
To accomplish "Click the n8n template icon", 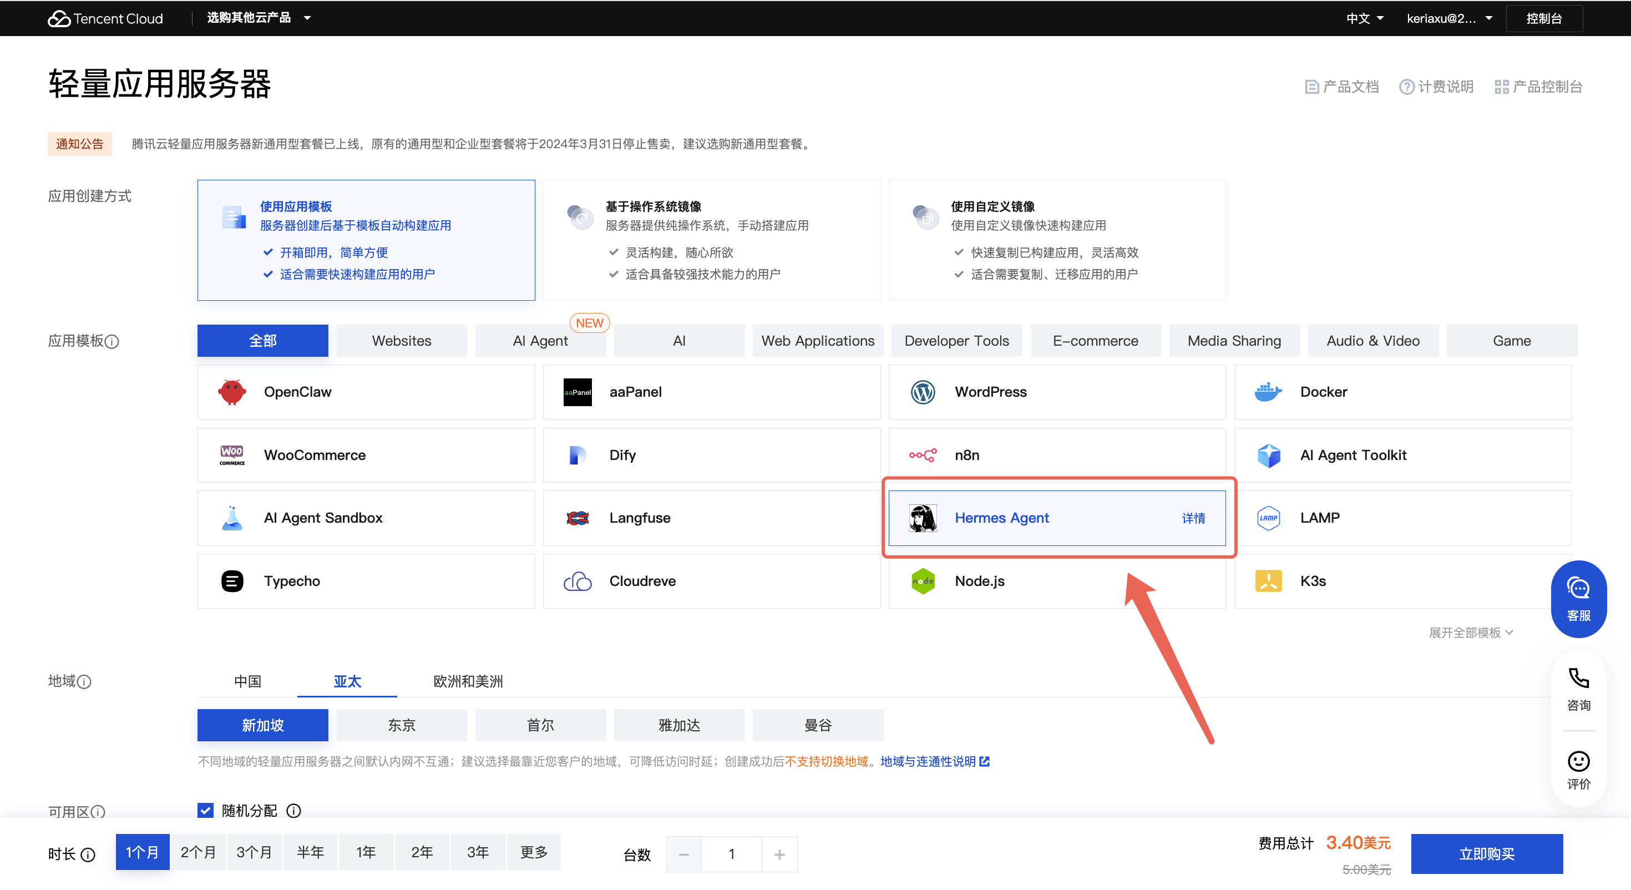I will pyautogui.click(x=923, y=455).
